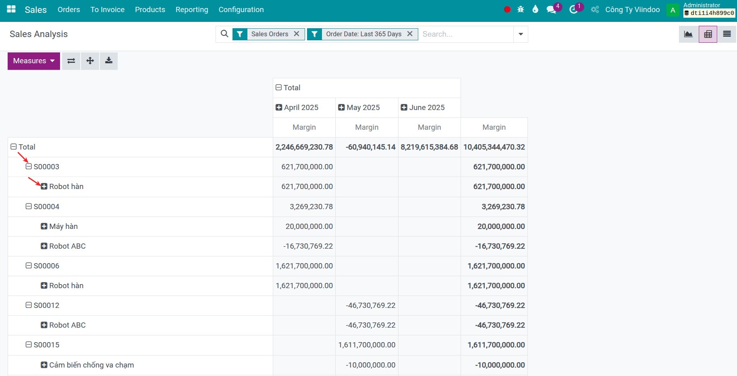Screen dimensions: 737x376
Task: Remove the Sales Orders filter
Action: (x=296, y=34)
